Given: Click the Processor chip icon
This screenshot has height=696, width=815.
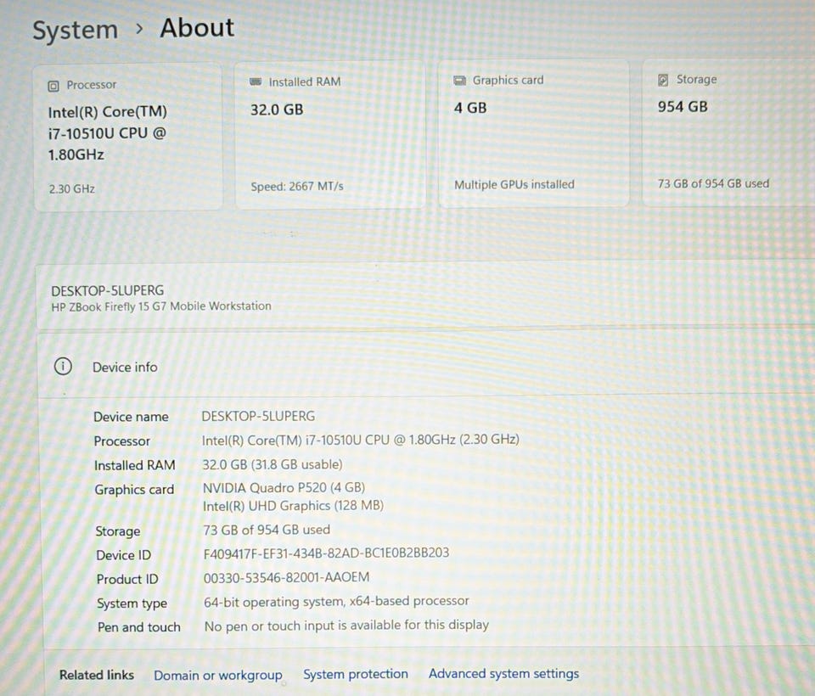Looking at the screenshot, I should click(x=53, y=87).
